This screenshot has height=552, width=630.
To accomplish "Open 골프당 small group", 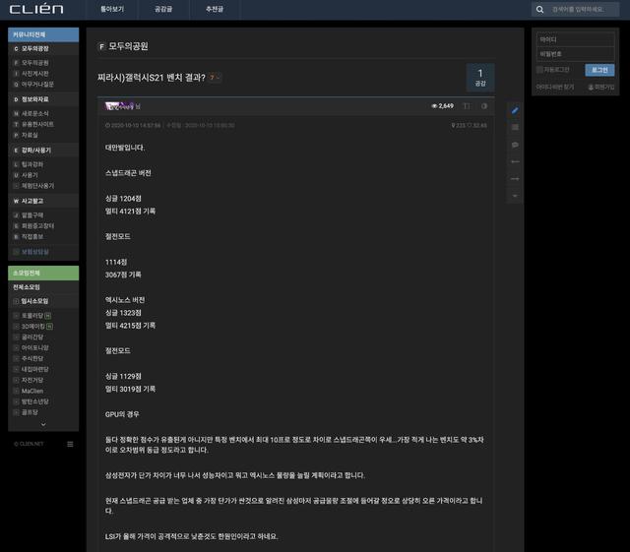I will pos(30,412).
